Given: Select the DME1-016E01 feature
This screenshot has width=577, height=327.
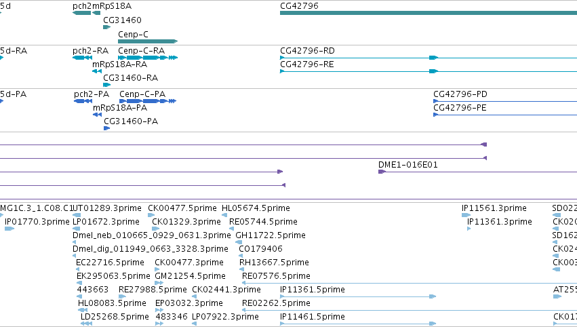Looking at the screenshot, I should point(477,172).
